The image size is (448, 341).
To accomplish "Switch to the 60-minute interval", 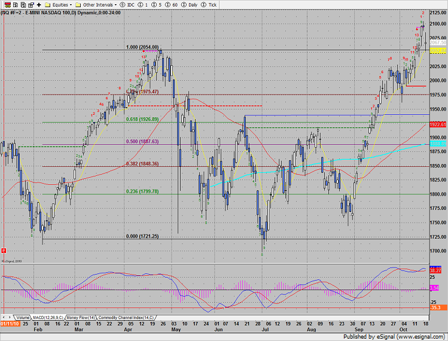I will (171, 5).
